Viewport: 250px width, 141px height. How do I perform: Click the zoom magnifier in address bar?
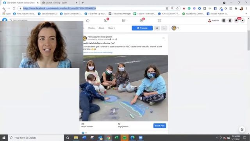tap(172, 9)
